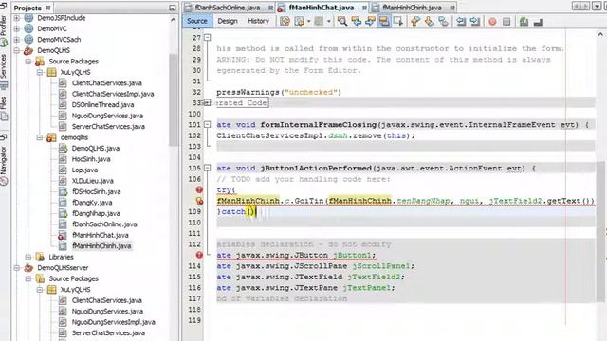Toggle the code fold at line 27

coord(208,38)
